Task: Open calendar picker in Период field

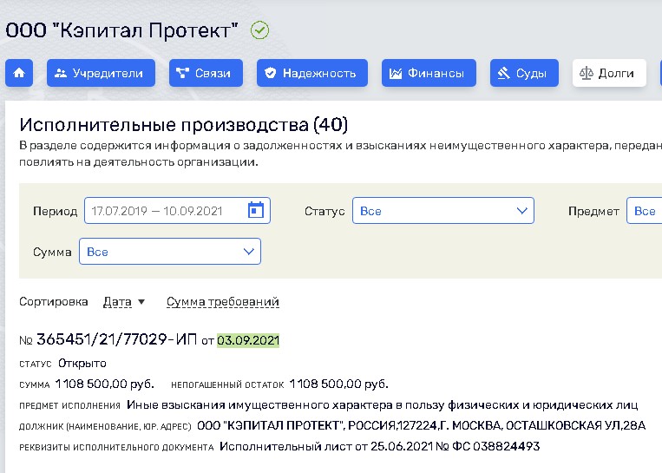Action: tap(255, 211)
